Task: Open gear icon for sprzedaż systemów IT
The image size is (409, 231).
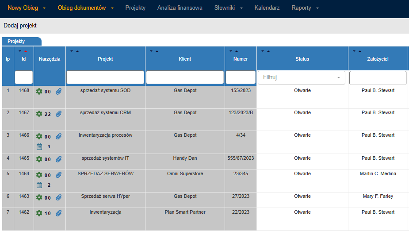Action: coord(39,159)
